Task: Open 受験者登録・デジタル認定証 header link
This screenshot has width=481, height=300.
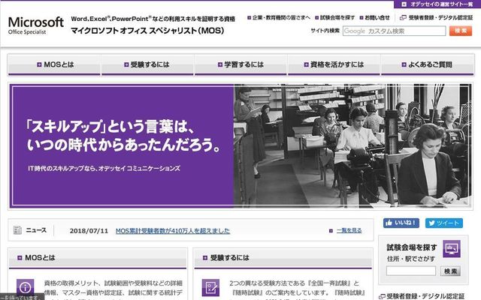Action: [x=437, y=18]
